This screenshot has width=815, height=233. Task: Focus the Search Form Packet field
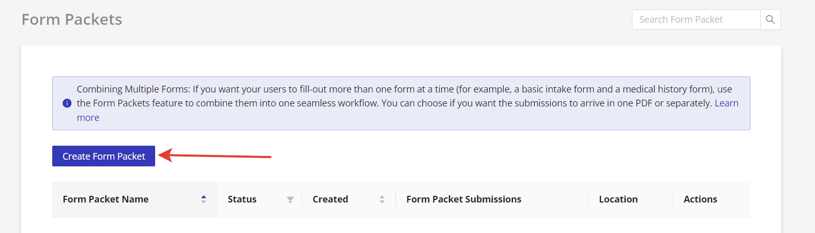tap(696, 20)
